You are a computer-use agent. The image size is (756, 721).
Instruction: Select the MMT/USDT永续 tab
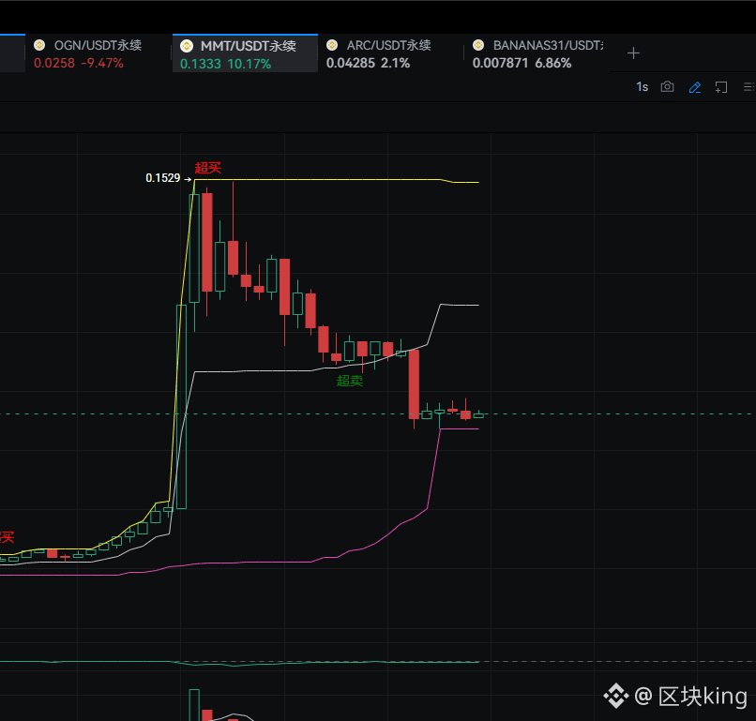pyautogui.click(x=245, y=53)
